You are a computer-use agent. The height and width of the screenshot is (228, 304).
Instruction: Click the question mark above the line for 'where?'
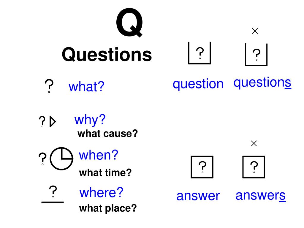(53, 191)
